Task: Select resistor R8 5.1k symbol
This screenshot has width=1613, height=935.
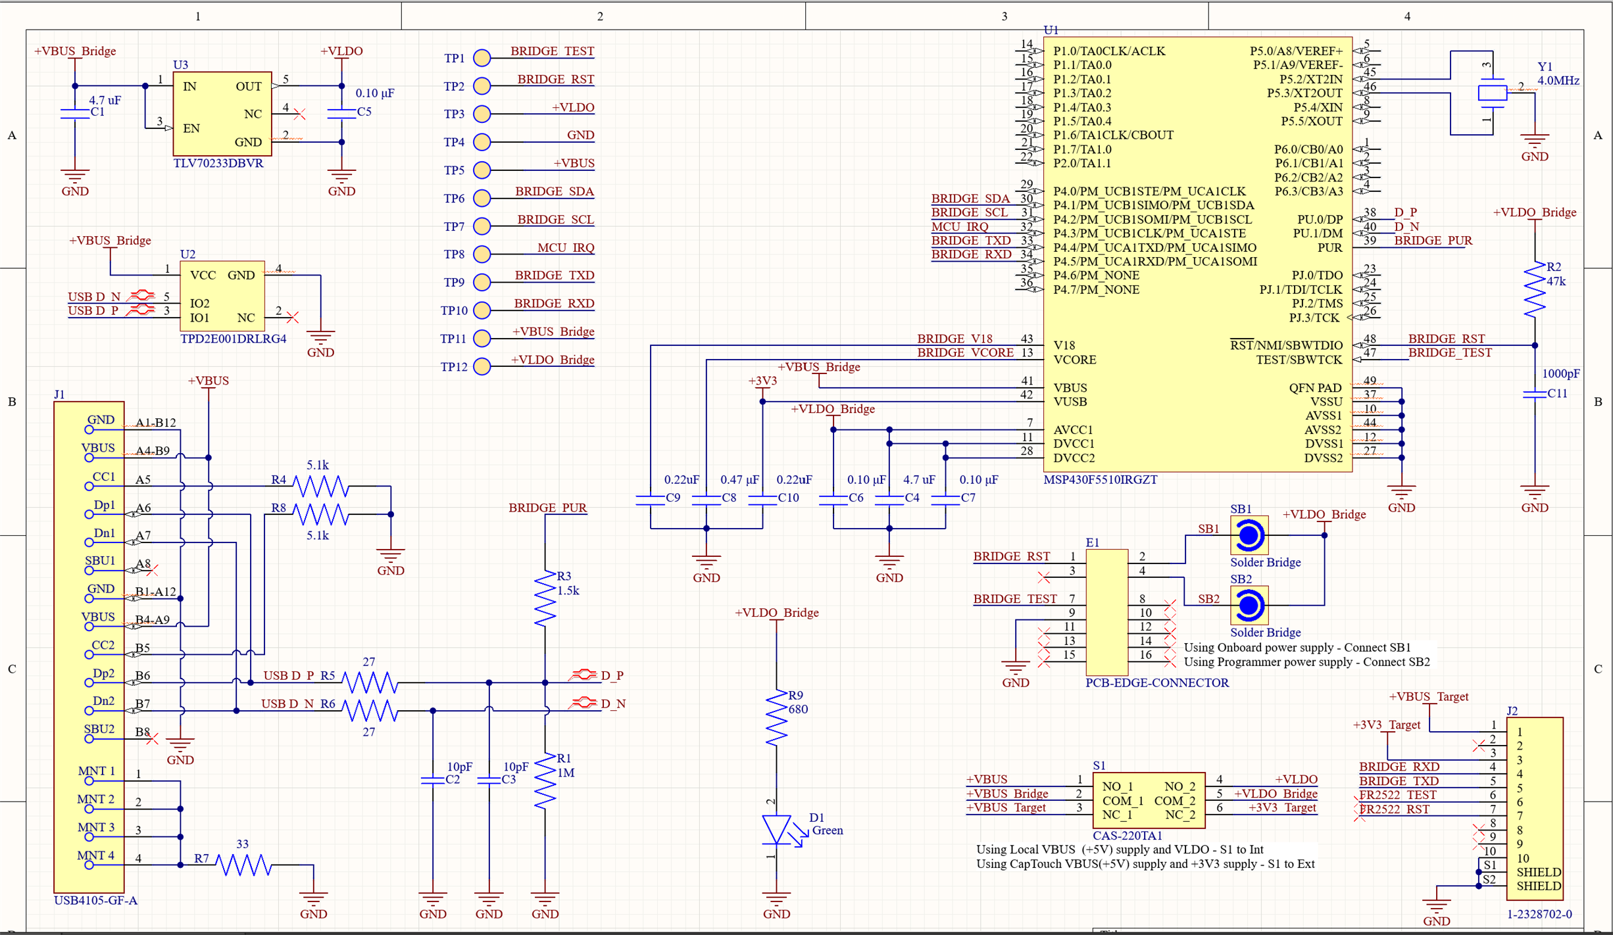Action: coord(320,514)
